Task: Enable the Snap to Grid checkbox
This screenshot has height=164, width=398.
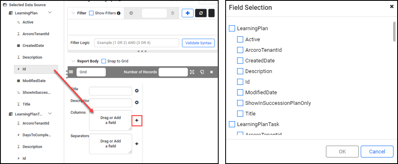Action: click(104, 61)
